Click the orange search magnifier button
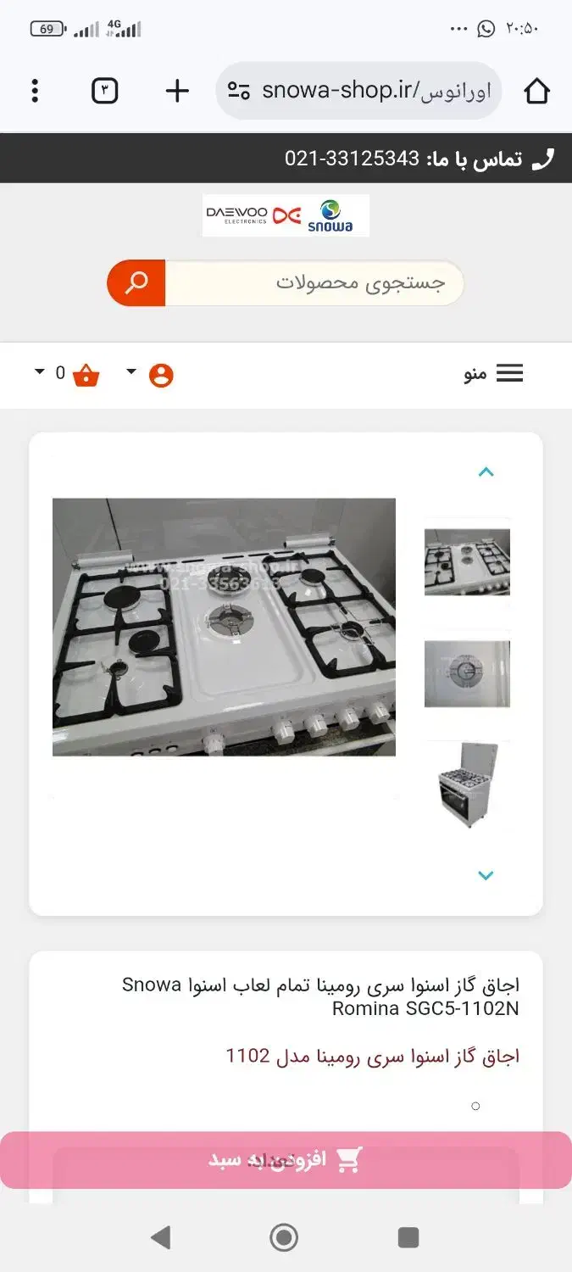572x1272 pixels. click(x=136, y=283)
